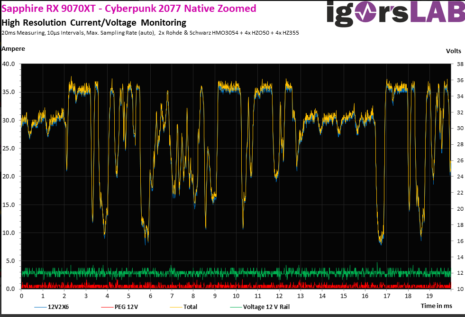Click the 0.0 ampere axis value
Image resolution: width=465 pixels, height=317 pixels.
pos(10,289)
